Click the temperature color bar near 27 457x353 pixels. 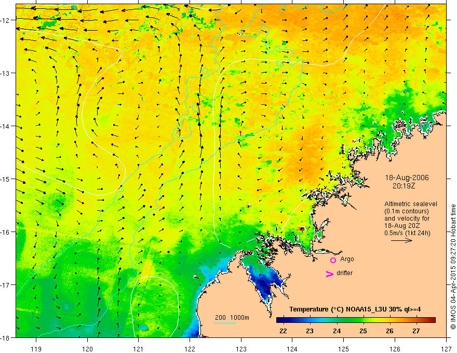pos(416,320)
